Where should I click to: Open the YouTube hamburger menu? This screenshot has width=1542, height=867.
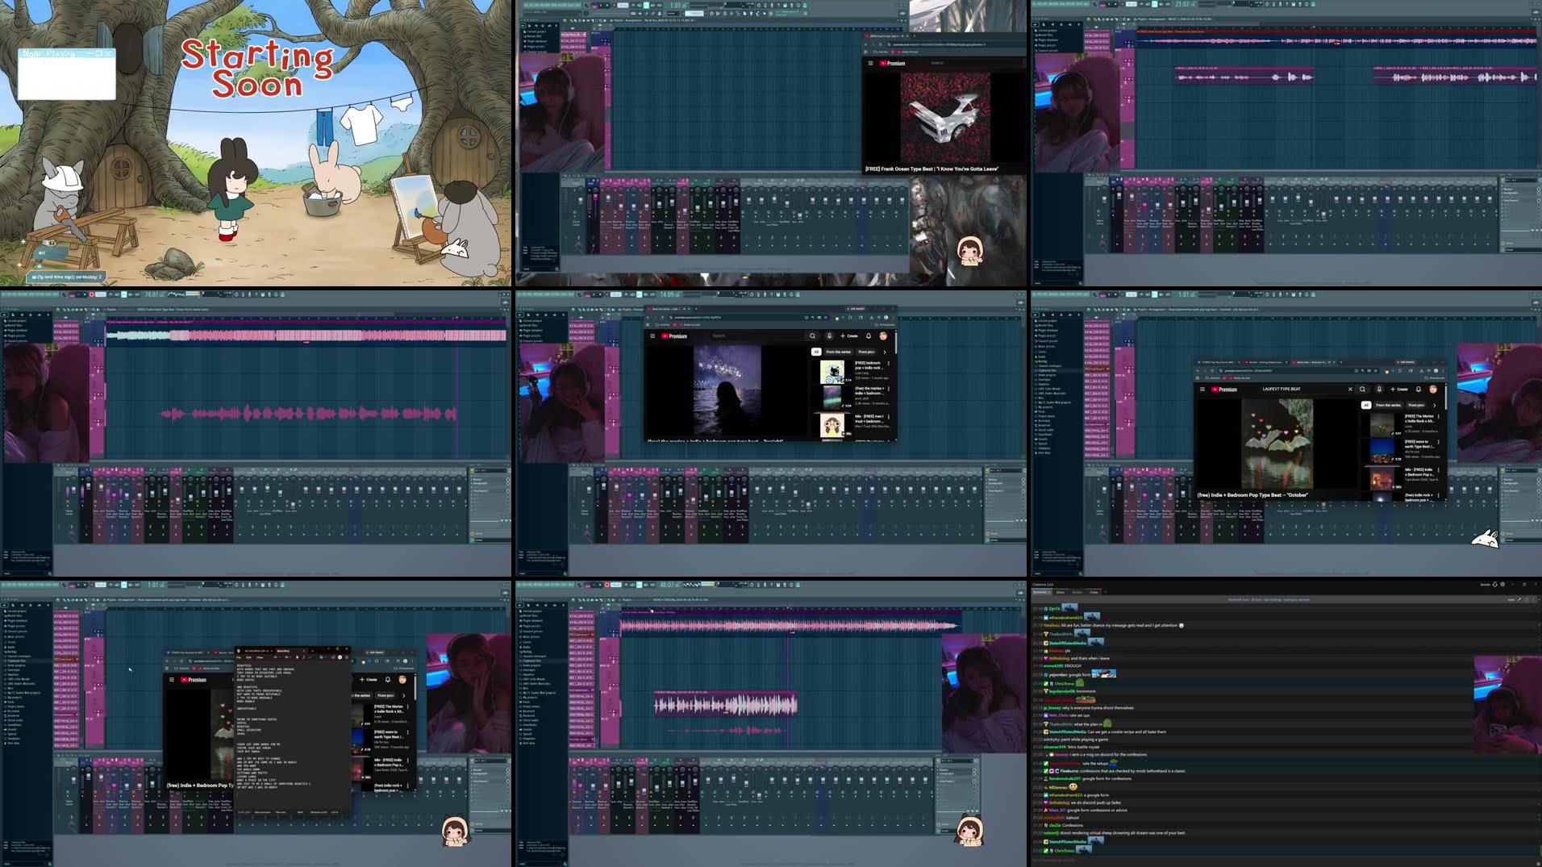point(652,336)
